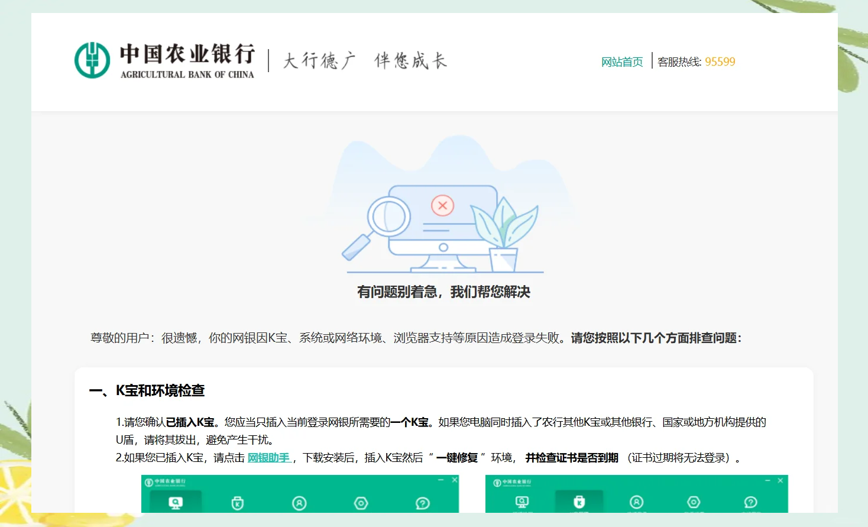Click the close X in left assistant screenshot
868x527 pixels.
(x=455, y=480)
